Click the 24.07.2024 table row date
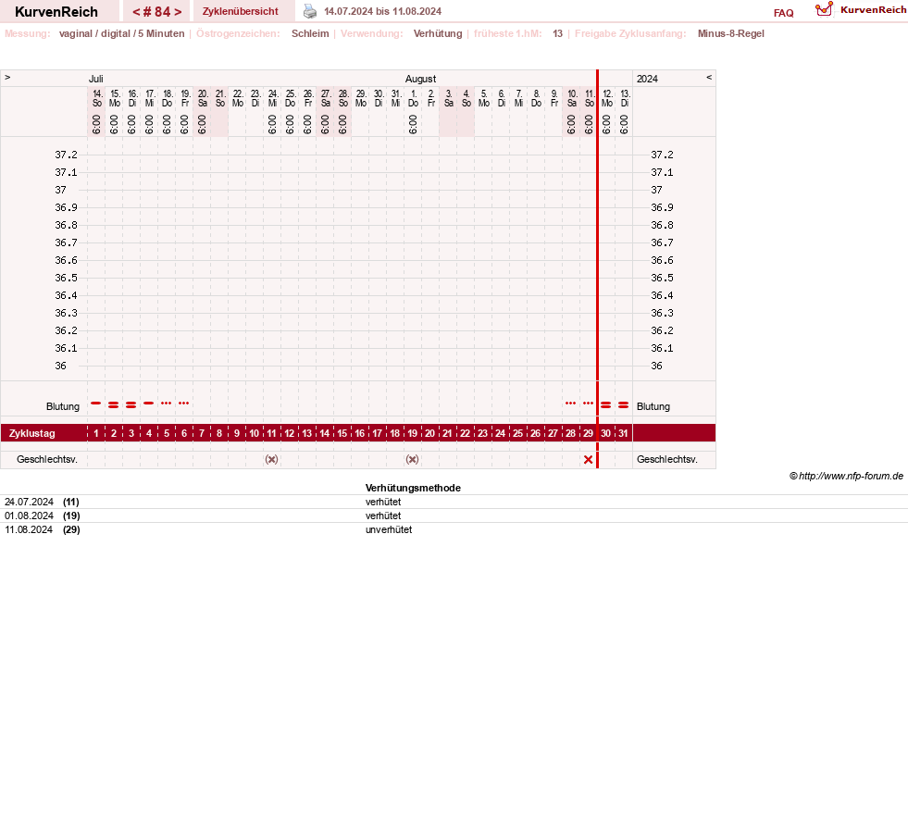 pyautogui.click(x=29, y=502)
